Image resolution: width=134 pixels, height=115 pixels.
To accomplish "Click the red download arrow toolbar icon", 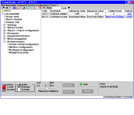I will (x=40, y=8).
